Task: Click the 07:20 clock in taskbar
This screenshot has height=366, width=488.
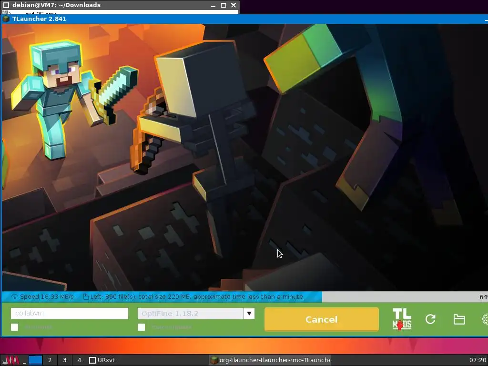Action: [478, 360]
